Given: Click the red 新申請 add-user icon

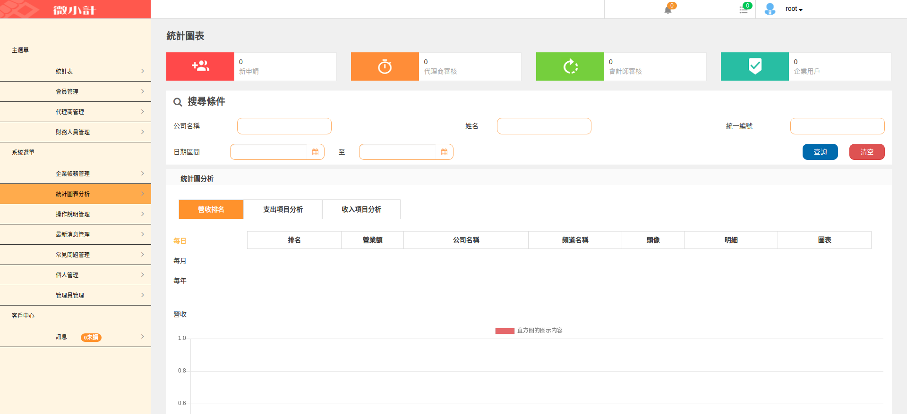Looking at the screenshot, I should pos(200,66).
